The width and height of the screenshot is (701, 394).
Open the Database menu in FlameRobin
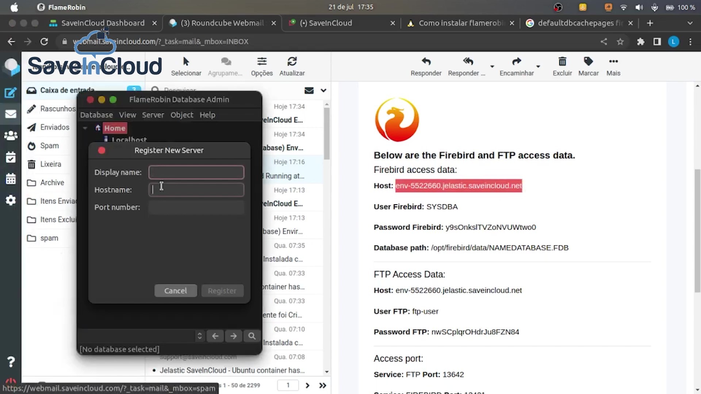pos(96,115)
